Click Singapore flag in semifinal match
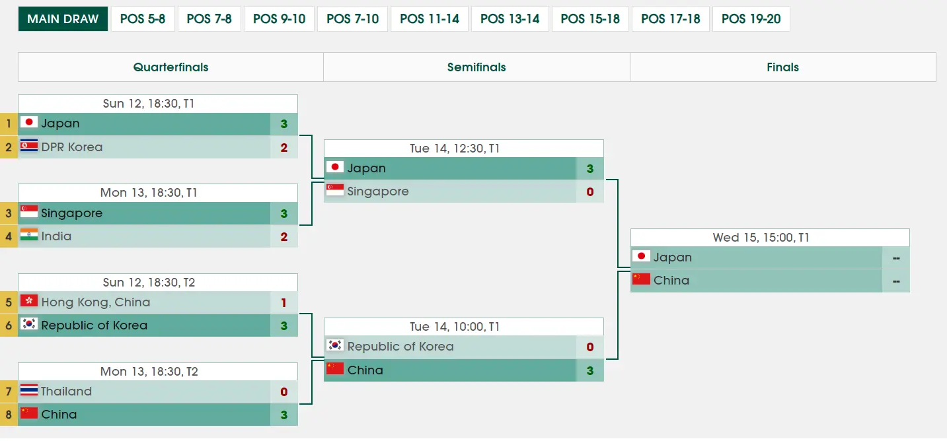Viewport: 947px width, 441px height. pyautogui.click(x=335, y=191)
